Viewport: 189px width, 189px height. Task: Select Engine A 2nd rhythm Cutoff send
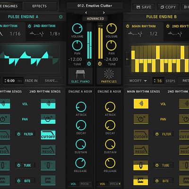click(x=48, y=135)
